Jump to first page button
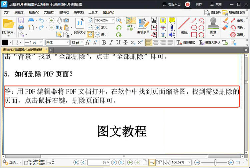Screen dimensions: 250x168 coord(76,162)
